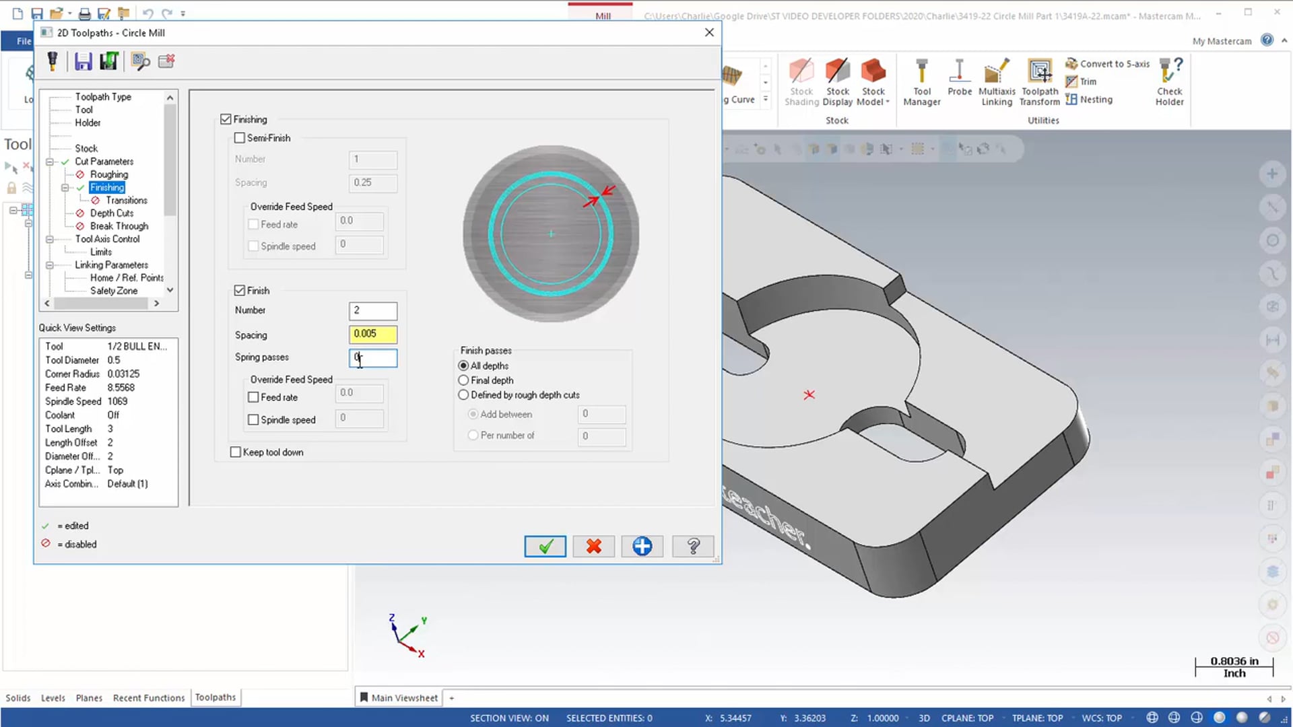Expand the Cut Parameters tree item

tap(51, 161)
